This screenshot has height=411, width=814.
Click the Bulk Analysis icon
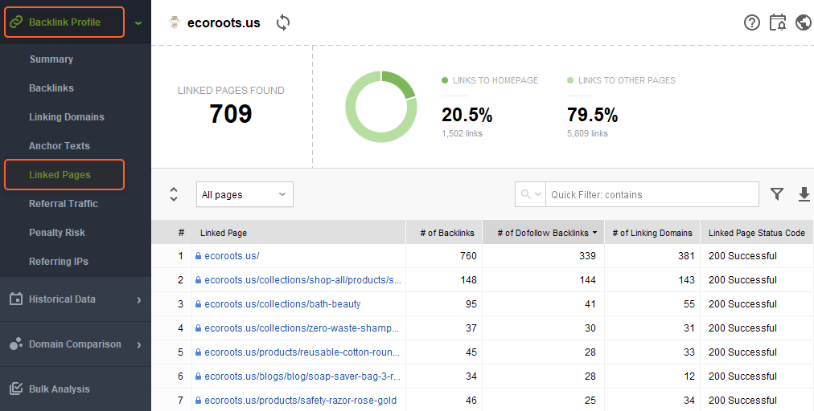pyautogui.click(x=15, y=389)
